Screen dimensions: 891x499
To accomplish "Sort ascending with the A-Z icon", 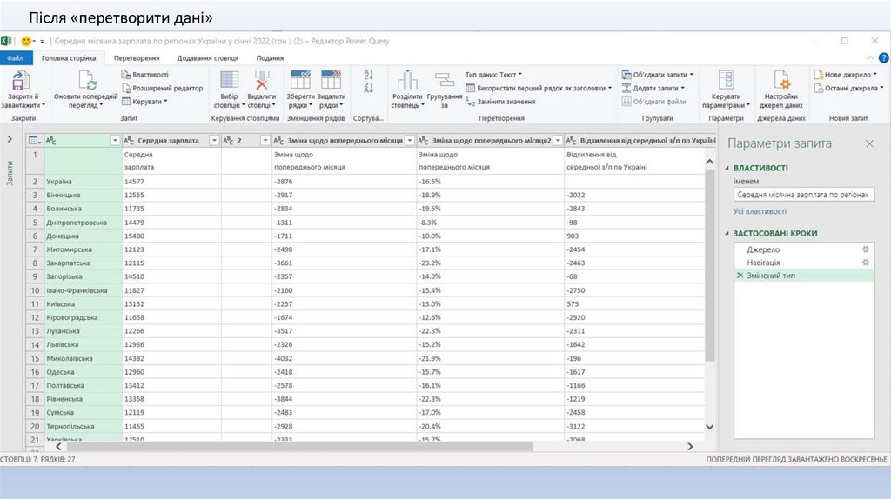I will point(368,75).
